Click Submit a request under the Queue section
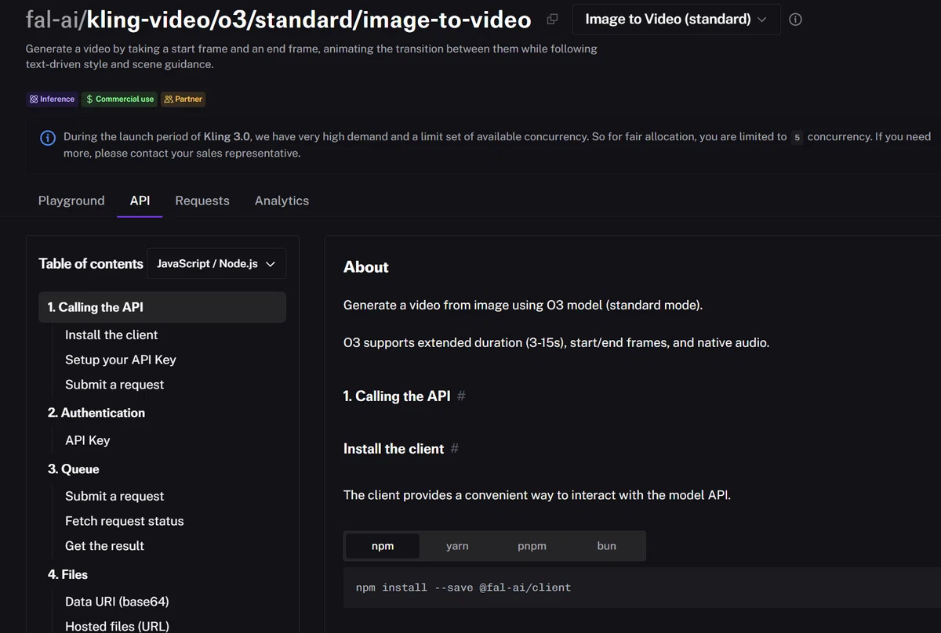The width and height of the screenshot is (941, 633). [x=114, y=496]
